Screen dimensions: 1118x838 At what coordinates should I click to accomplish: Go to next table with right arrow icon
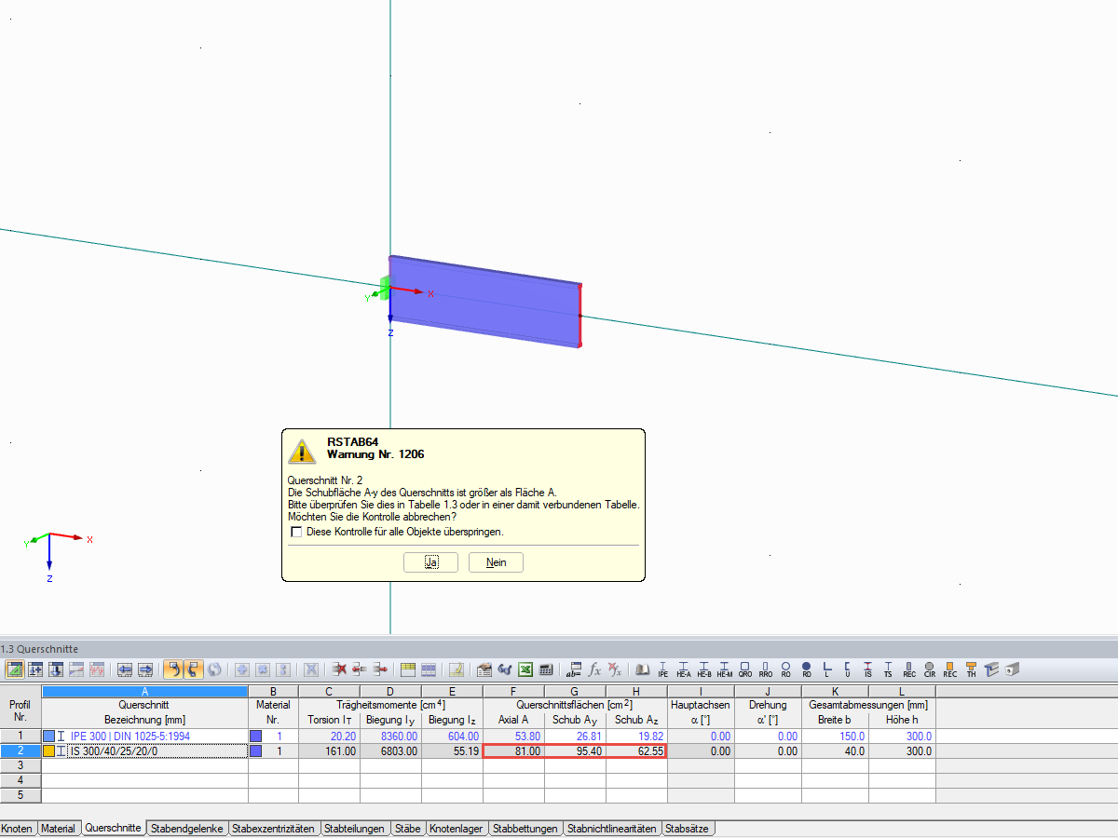point(145,669)
